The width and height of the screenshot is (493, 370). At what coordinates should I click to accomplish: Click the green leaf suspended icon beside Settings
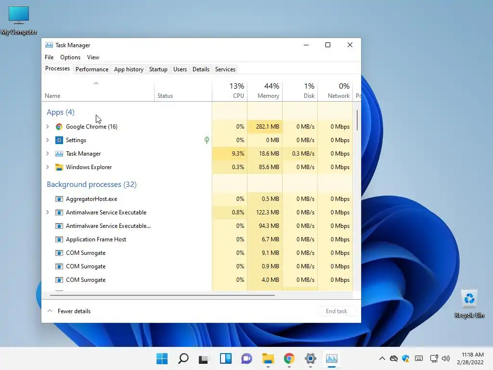click(x=207, y=140)
